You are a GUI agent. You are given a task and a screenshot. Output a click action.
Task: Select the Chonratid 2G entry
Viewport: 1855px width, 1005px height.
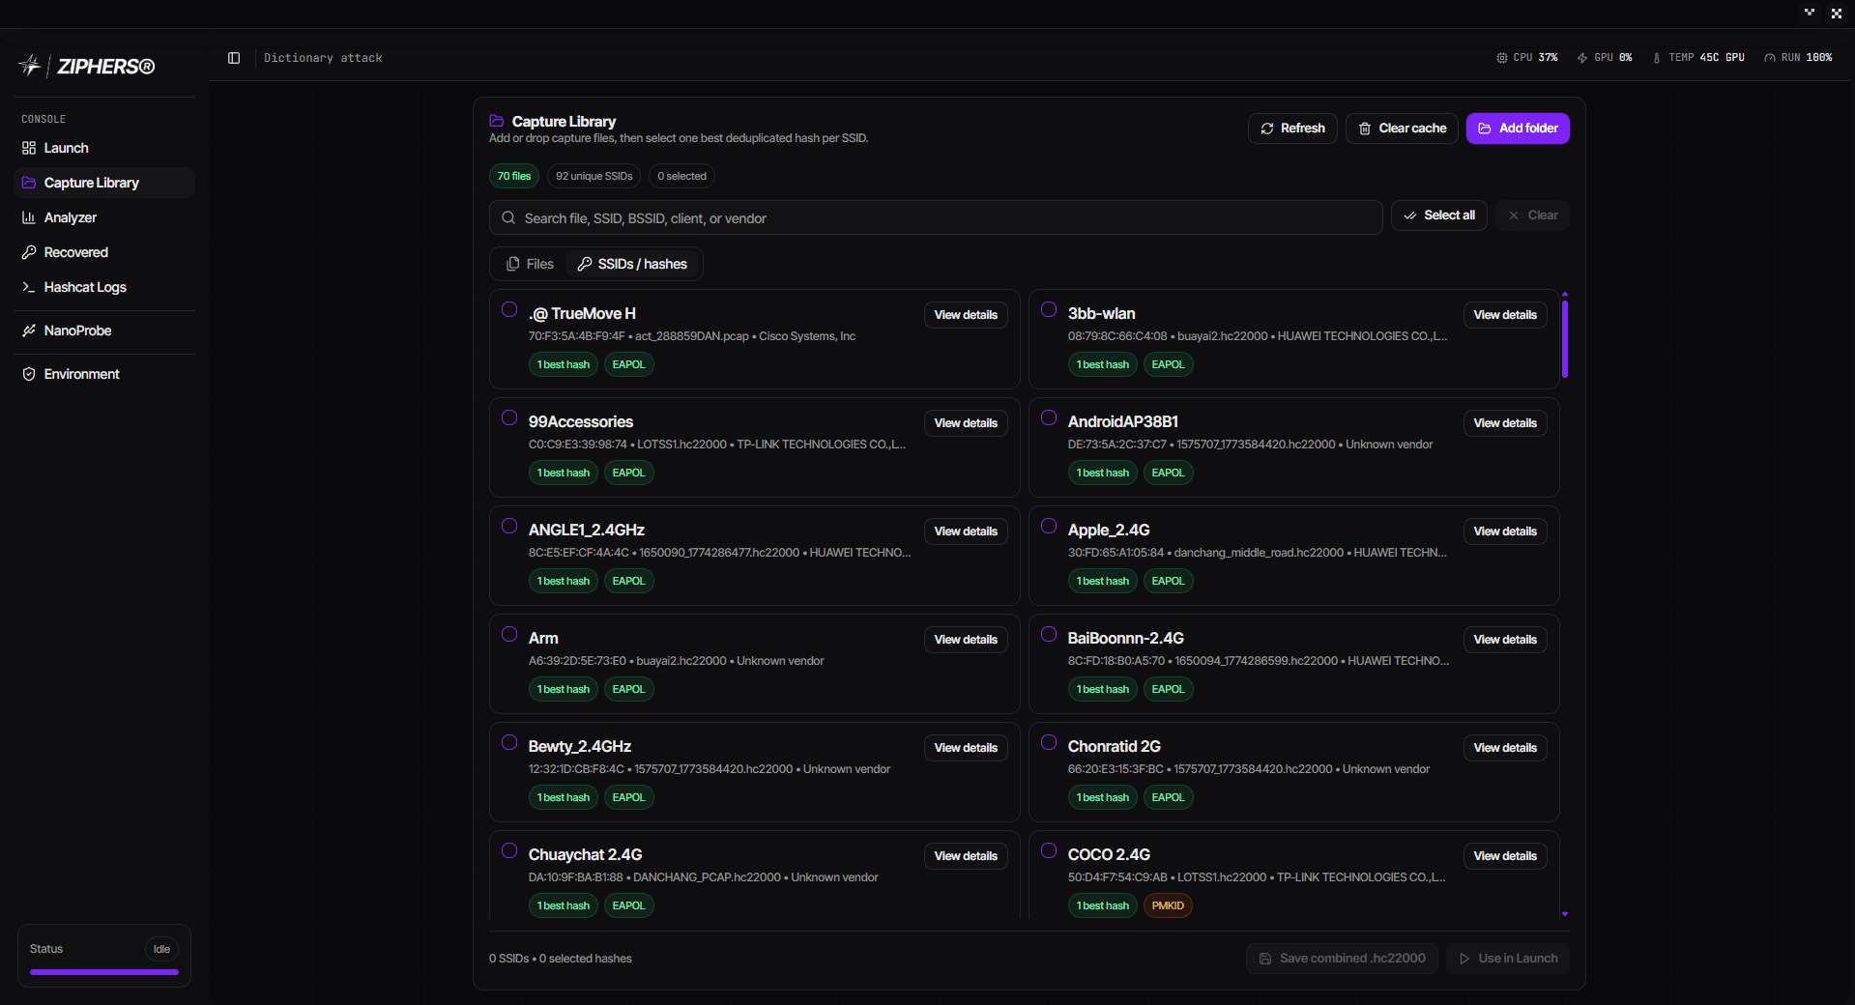click(1049, 742)
